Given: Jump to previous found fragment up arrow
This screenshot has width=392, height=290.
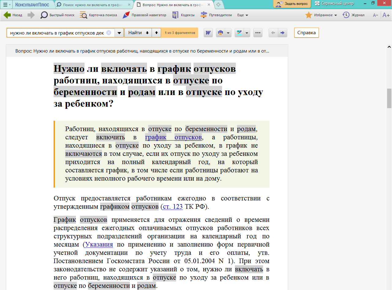Looking at the screenshot, I should [x=156, y=33].
